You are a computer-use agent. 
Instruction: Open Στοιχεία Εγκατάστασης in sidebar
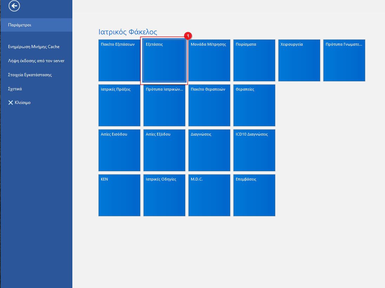point(30,75)
